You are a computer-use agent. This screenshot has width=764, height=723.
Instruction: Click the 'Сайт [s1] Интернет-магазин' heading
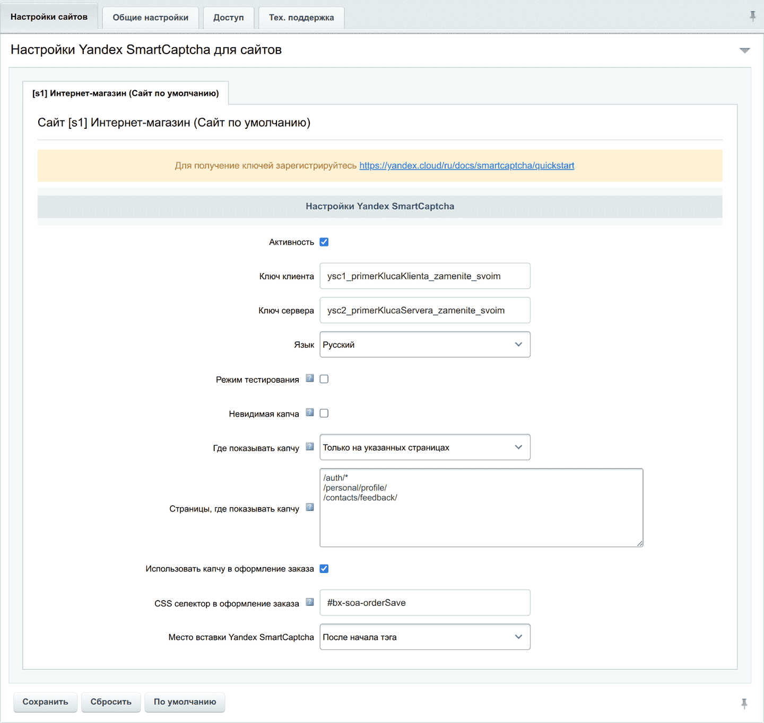(x=174, y=123)
